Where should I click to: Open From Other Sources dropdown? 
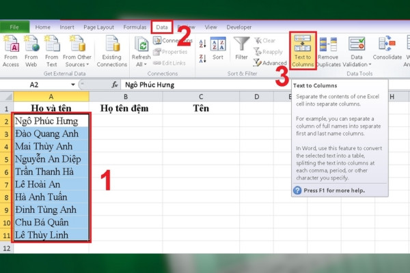(77, 51)
